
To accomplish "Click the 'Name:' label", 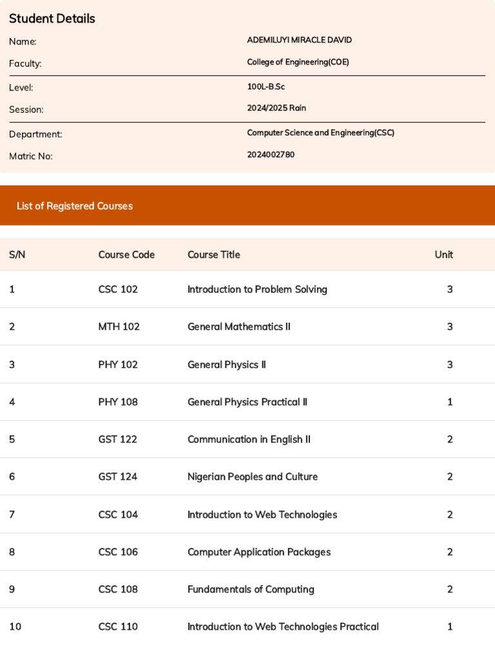I will tap(23, 42).
